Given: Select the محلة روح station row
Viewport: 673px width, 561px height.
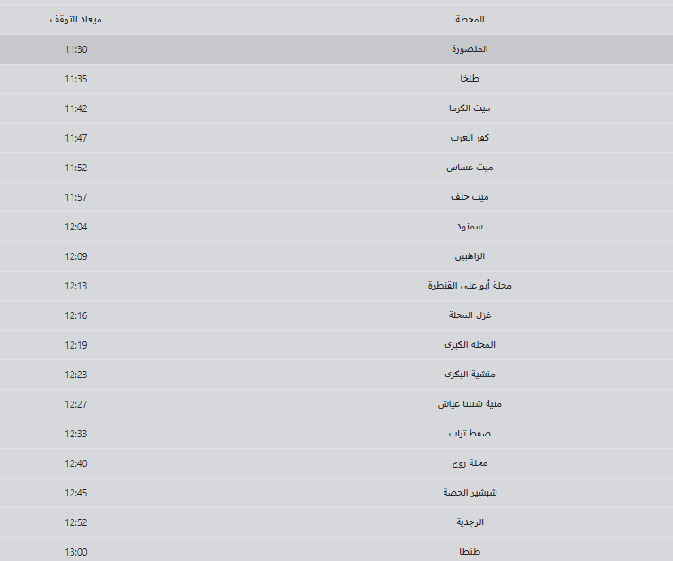Looking at the screenshot, I should pos(337,463).
